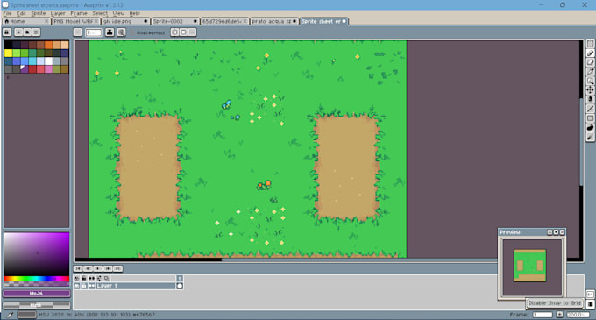
Task: Open the zoom percentage dropdown
Action: [578, 315]
